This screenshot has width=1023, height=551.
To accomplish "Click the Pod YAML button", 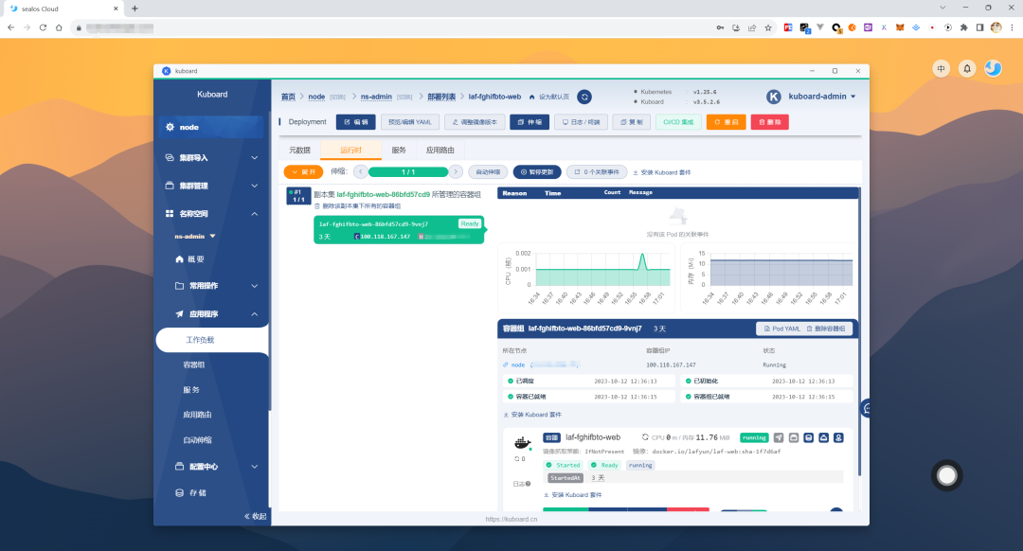I will coord(781,329).
